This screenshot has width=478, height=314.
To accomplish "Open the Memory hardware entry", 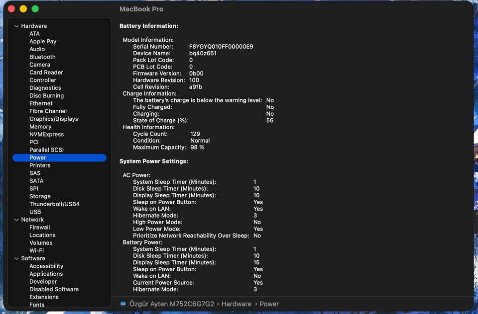I will coord(40,127).
